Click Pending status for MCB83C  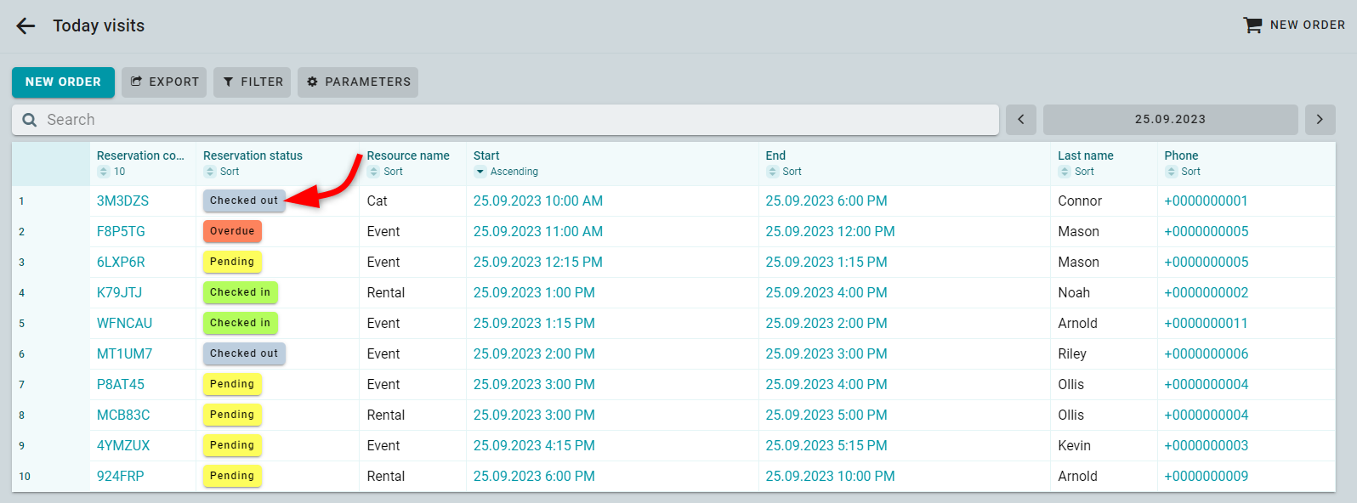(232, 415)
